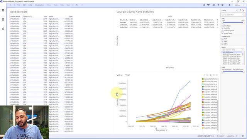Click the Undo arrow in toolbar

(x=77, y=5)
